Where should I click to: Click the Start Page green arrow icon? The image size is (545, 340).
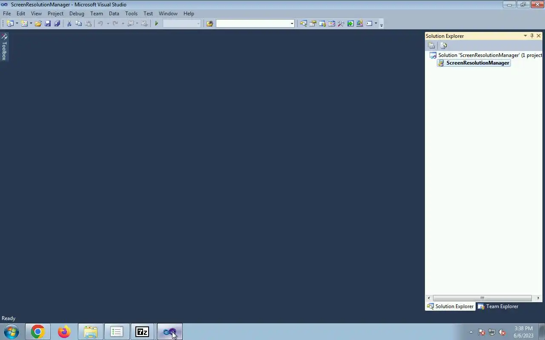(350, 23)
